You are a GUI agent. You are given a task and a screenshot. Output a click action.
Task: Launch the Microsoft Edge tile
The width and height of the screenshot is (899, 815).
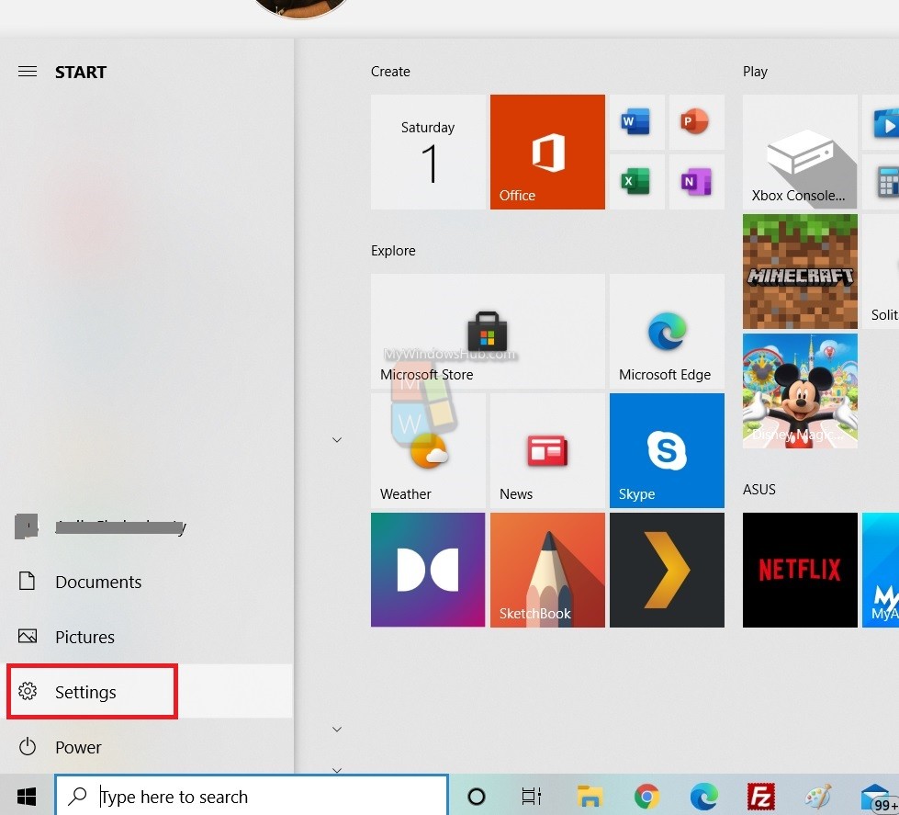667,331
